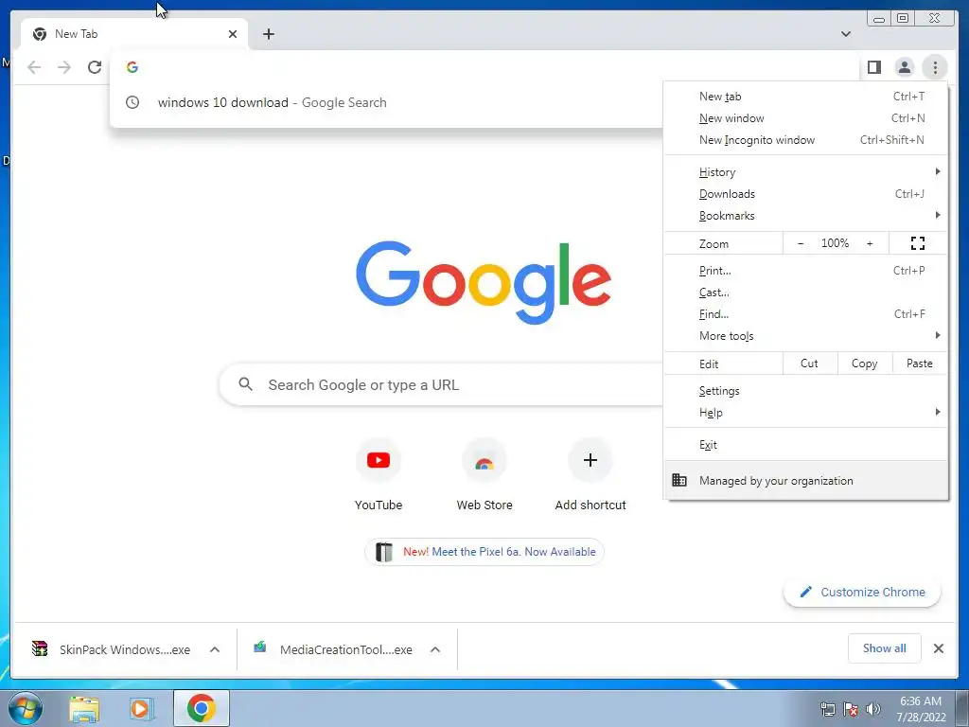969x727 pixels.
Task: Open the YouTube shortcut icon
Action: [379, 460]
